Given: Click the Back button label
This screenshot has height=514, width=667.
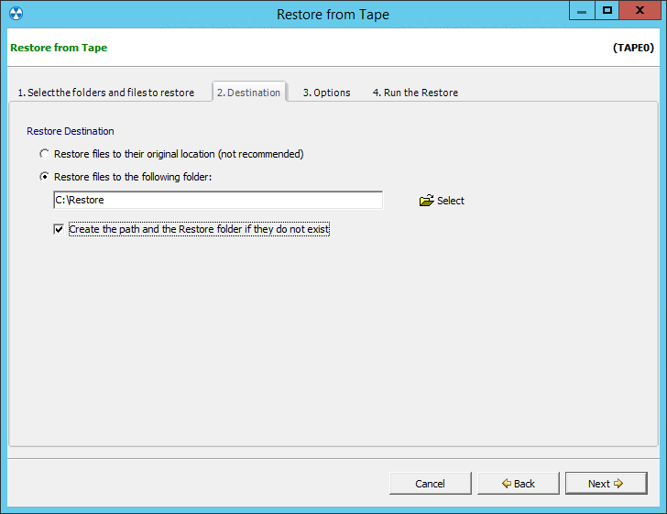Looking at the screenshot, I should tap(524, 484).
